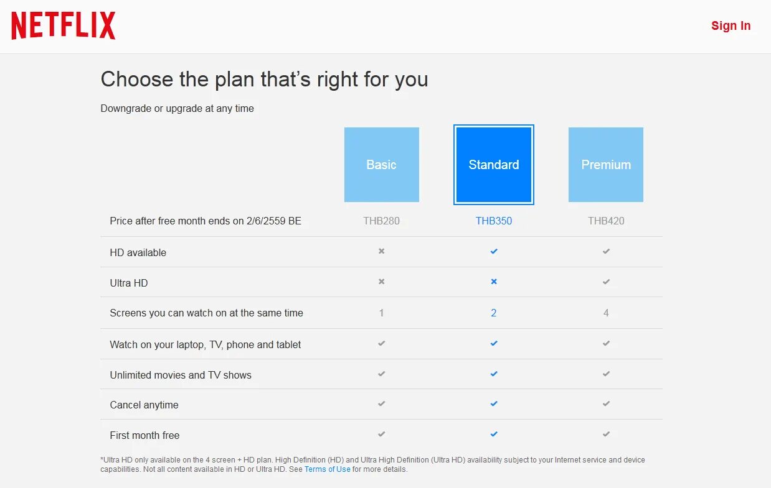This screenshot has height=488, width=771.
Task: Click the THB280 Basic price
Action: (382, 221)
